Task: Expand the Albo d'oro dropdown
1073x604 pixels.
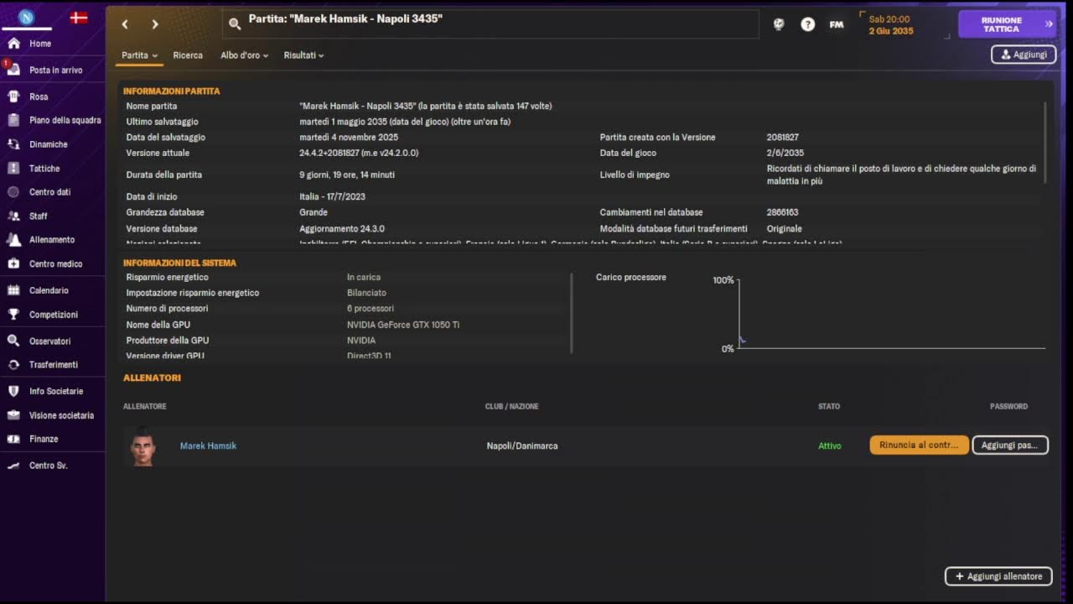Action: (244, 55)
